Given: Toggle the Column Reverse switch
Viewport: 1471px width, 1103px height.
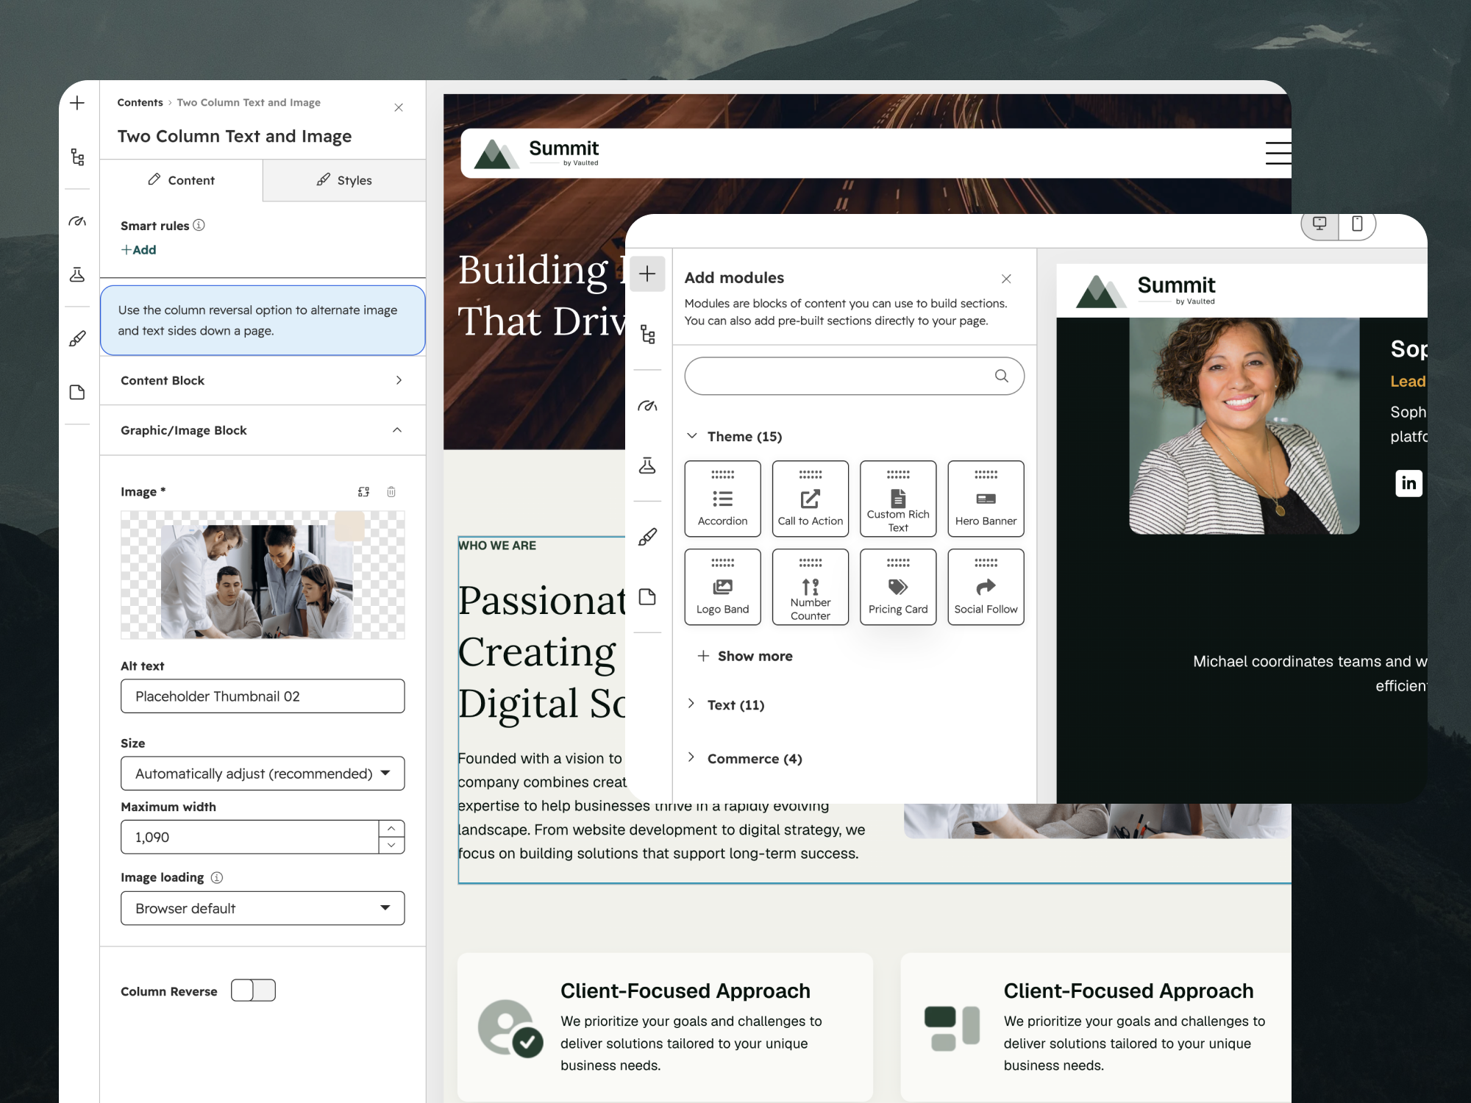Looking at the screenshot, I should pyautogui.click(x=253, y=990).
